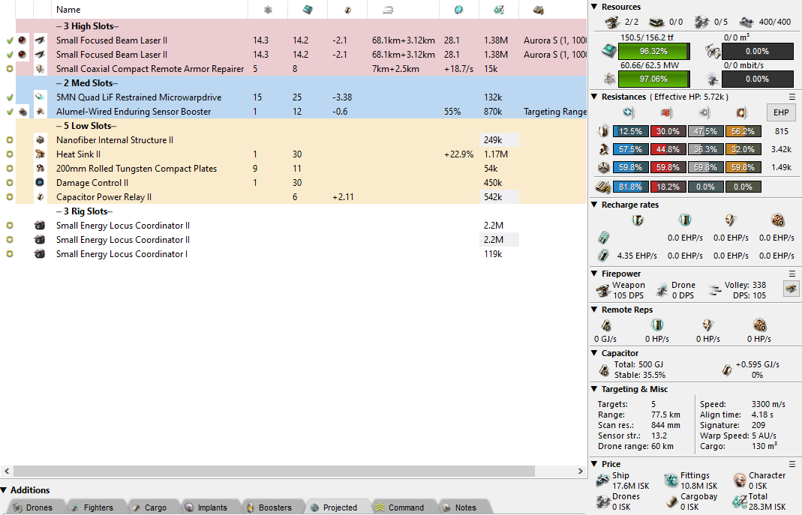Open the Resistances section options menu
The height and width of the screenshot is (515, 802).
point(791,97)
